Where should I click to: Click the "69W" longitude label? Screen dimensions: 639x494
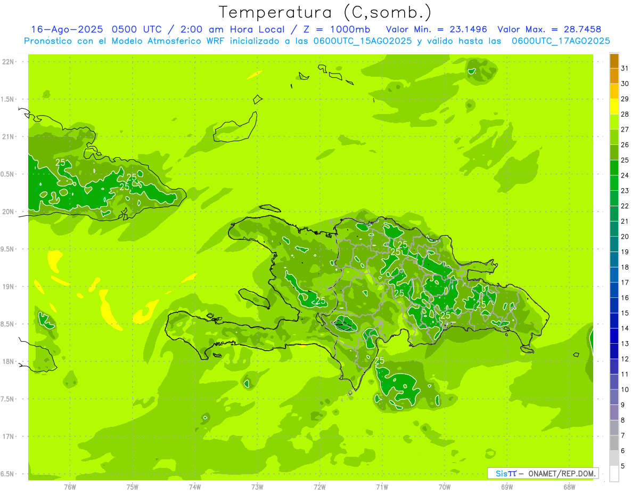[x=507, y=487]
